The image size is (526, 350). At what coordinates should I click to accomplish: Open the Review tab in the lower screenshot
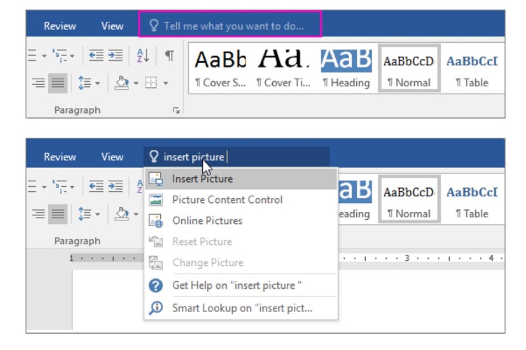pos(60,157)
